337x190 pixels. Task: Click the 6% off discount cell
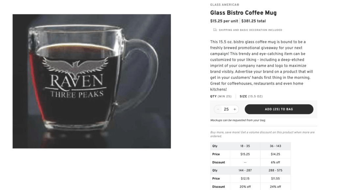coord(275,162)
